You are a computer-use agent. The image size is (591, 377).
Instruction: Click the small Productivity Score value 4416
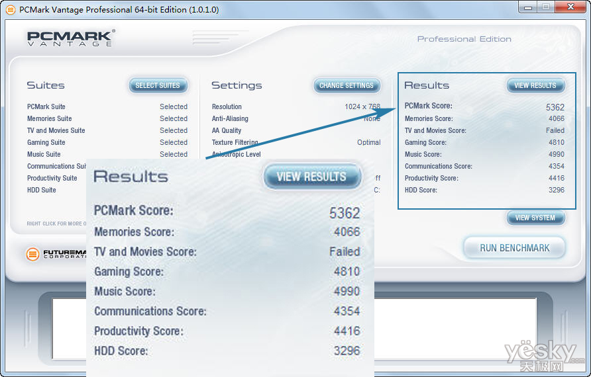[557, 178]
